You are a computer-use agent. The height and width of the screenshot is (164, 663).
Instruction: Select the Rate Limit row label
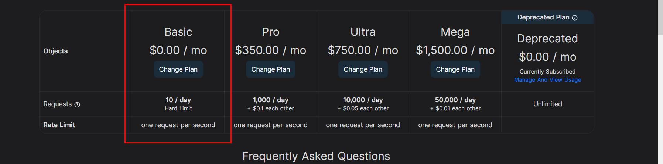click(59, 125)
